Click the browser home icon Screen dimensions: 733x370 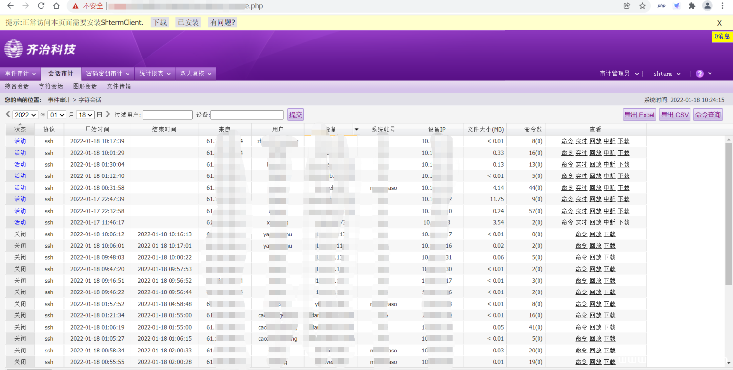(x=57, y=6)
